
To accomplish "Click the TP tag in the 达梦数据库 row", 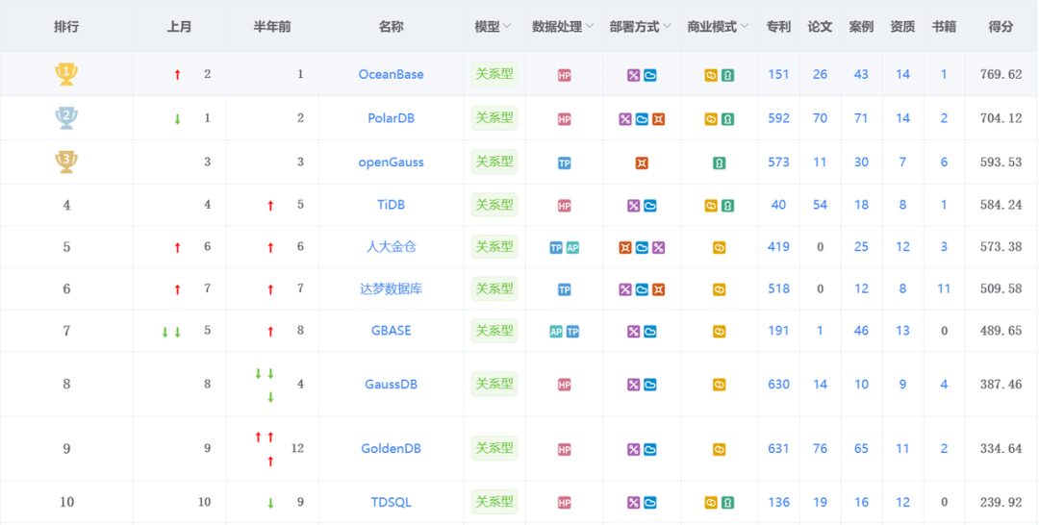I will point(564,289).
